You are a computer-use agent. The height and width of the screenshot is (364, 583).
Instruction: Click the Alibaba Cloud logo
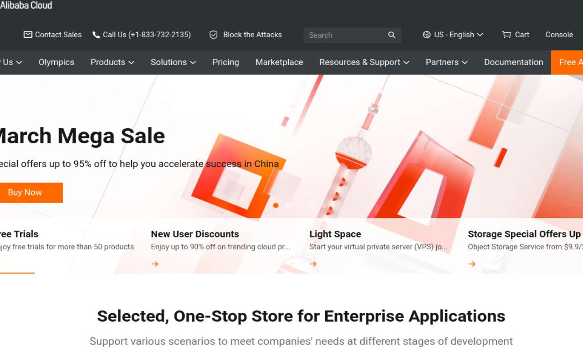pos(26,5)
